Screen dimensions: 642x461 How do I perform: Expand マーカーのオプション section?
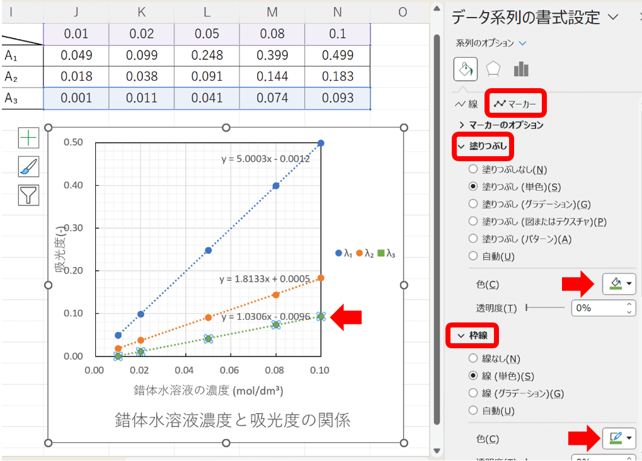pyautogui.click(x=501, y=125)
